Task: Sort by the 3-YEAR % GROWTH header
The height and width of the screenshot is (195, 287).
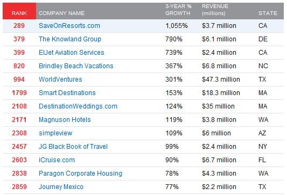Action: [178, 10]
